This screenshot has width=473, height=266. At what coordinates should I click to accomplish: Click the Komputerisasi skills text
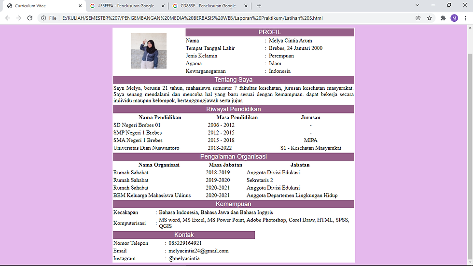pos(254,223)
